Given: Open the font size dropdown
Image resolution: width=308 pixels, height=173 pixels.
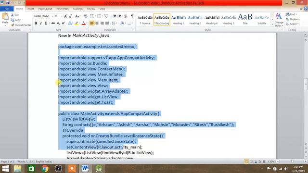Looking at the screenshot, I should 62,16.
